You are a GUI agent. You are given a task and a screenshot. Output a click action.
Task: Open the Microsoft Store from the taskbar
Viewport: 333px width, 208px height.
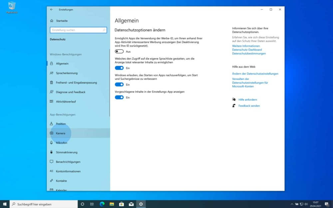coord(122,203)
